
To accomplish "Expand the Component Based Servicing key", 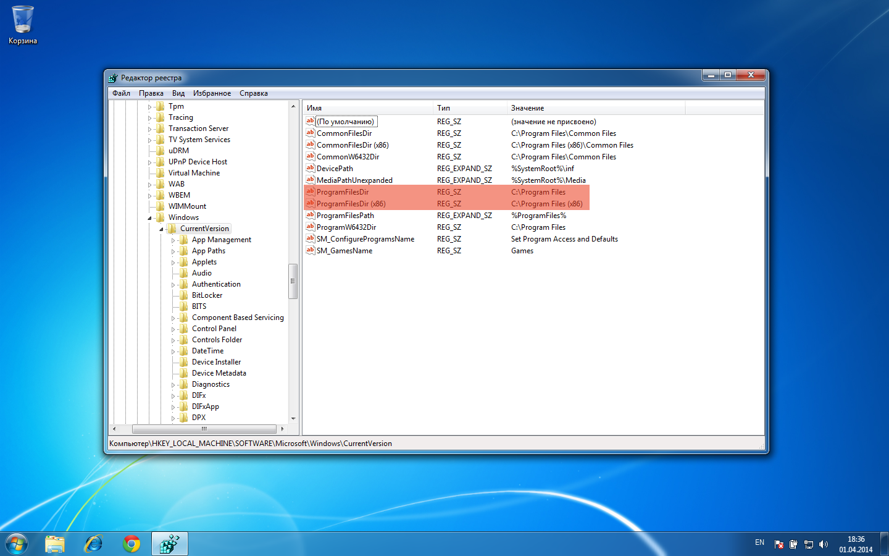I will (173, 318).
